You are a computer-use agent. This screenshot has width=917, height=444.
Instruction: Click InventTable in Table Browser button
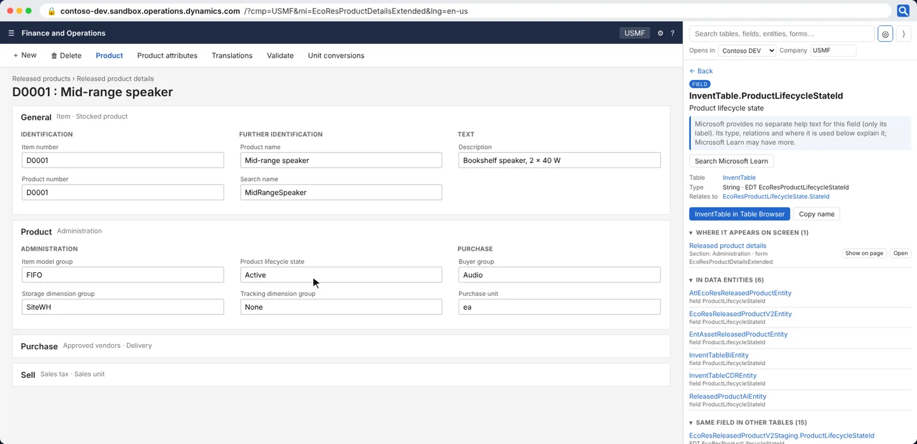pos(739,214)
